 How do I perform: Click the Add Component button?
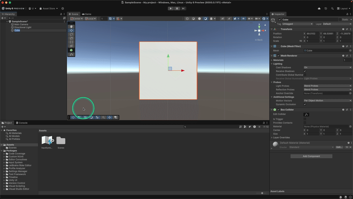click(x=311, y=156)
